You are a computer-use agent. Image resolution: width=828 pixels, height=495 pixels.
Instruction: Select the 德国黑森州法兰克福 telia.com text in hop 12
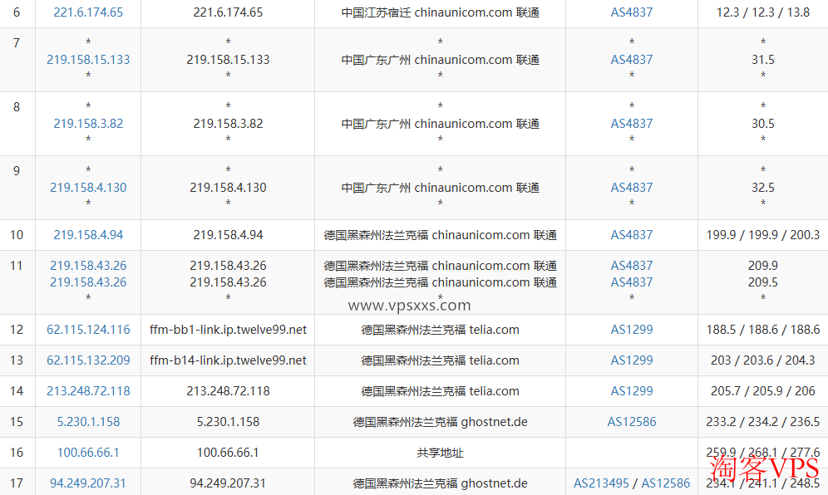pyautogui.click(x=440, y=330)
